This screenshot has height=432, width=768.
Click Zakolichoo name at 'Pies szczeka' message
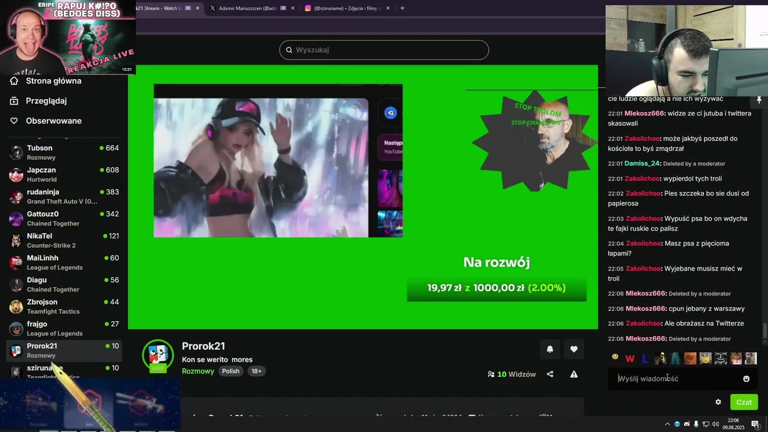(x=643, y=193)
